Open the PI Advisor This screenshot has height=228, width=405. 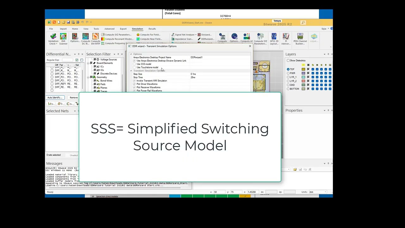tap(286, 39)
